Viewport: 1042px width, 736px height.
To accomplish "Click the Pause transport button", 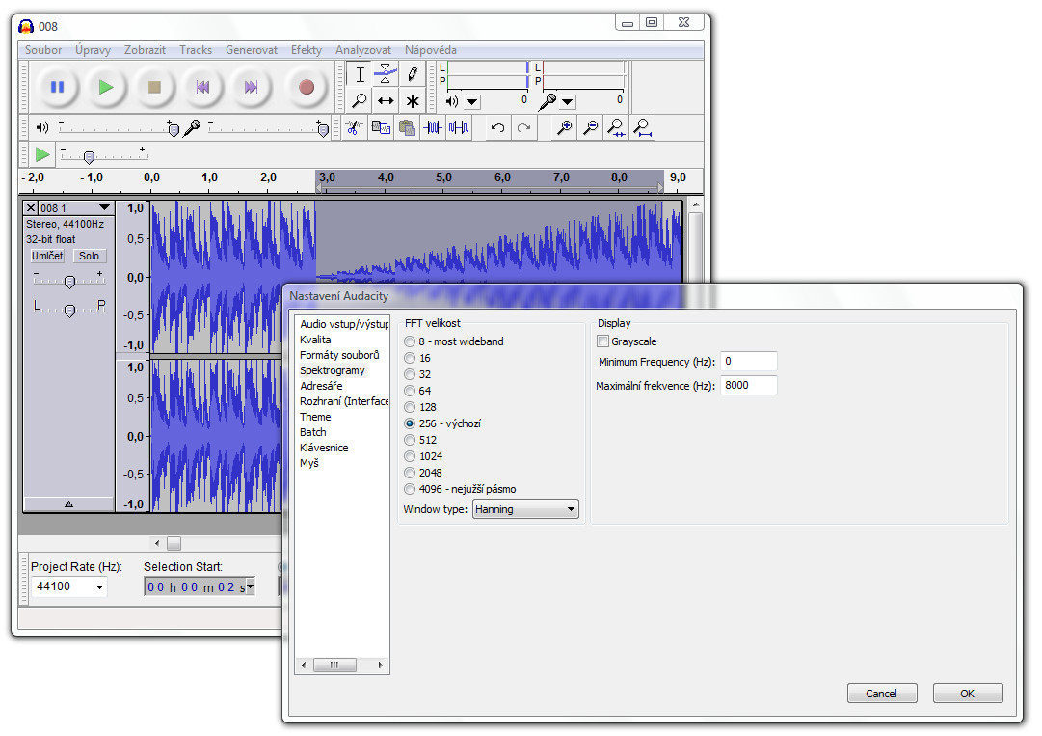I will click(x=58, y=87).
